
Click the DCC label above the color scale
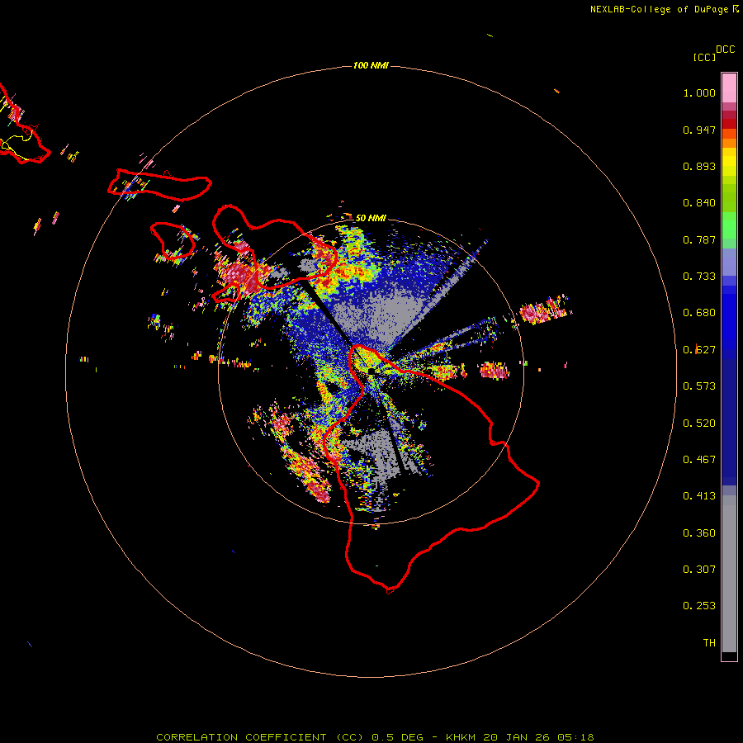click(726, 50)
